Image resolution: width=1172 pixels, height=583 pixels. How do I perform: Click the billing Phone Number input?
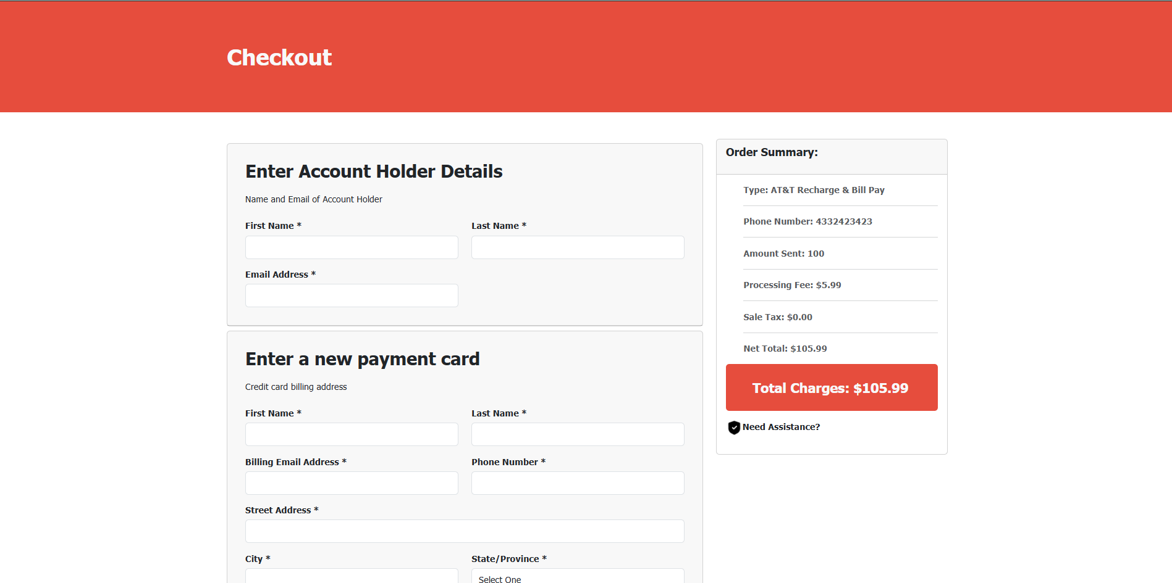tap(578, 483)
